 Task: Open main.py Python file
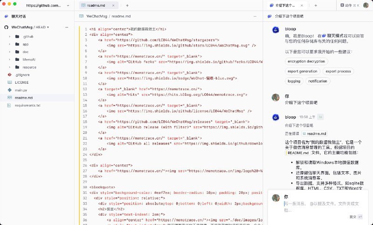pyautogui.click(x=21, y=90)
